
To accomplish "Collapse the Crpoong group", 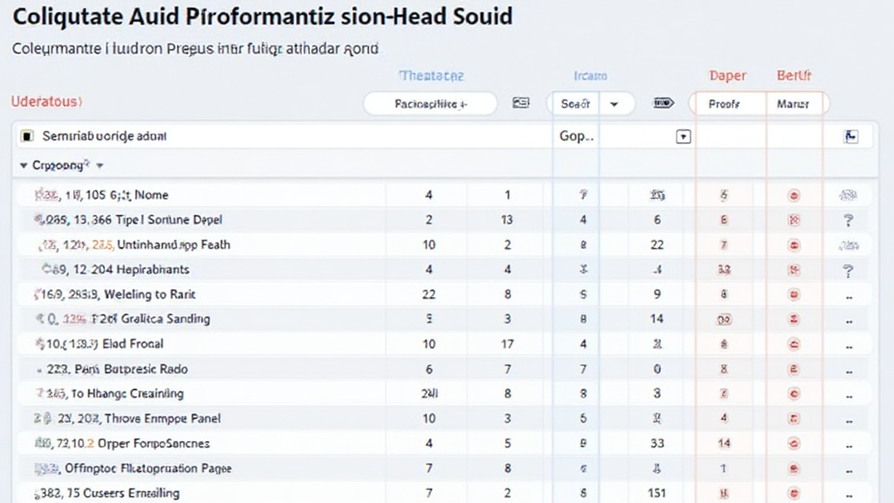I will pyautogui.click(x=23, y=164).
